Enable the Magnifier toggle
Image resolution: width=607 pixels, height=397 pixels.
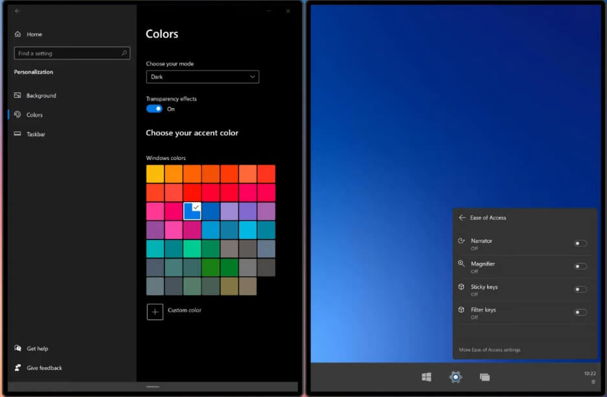tap(580, 266)
